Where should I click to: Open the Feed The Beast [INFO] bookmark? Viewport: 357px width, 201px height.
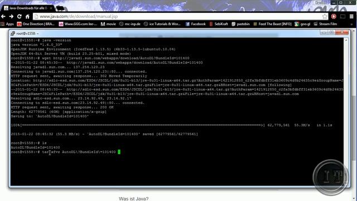pyautogui.click(x=272, y=24)
